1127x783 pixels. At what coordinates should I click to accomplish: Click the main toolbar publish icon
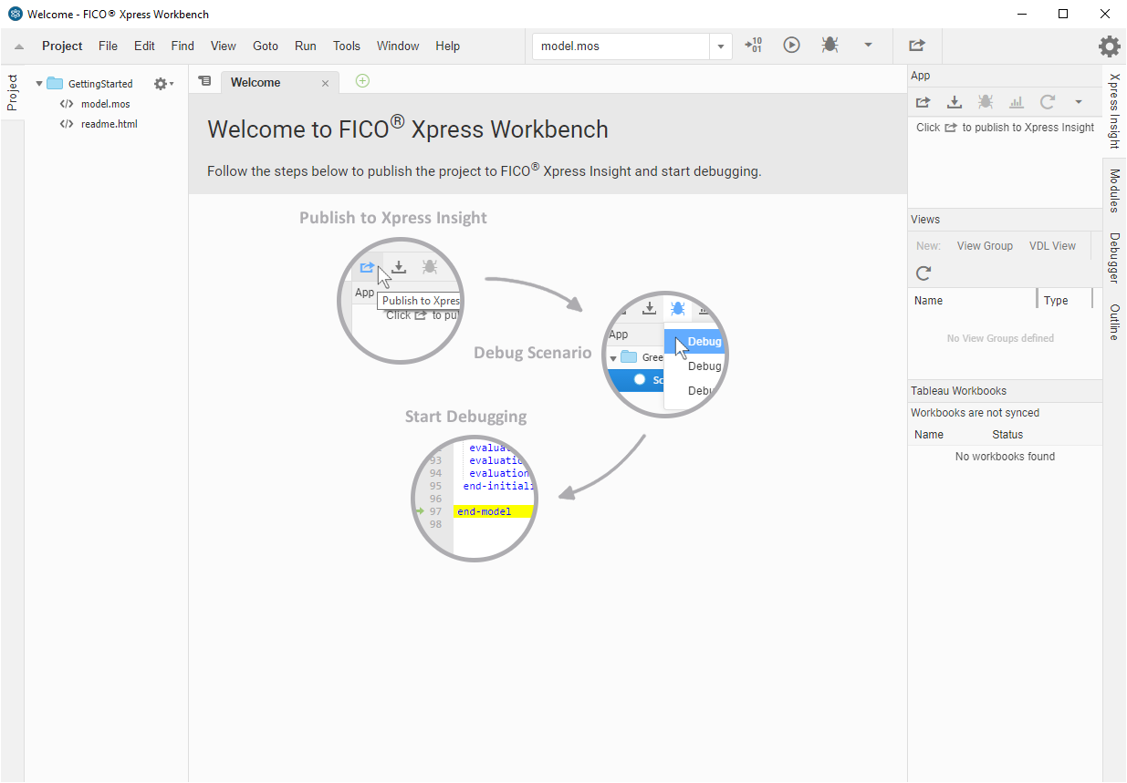[x=917, y=45]
